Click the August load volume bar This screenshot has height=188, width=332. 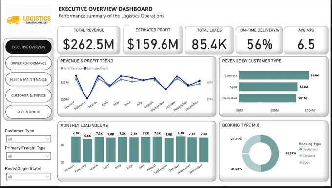pyautogui.click(x=157, y=150)
